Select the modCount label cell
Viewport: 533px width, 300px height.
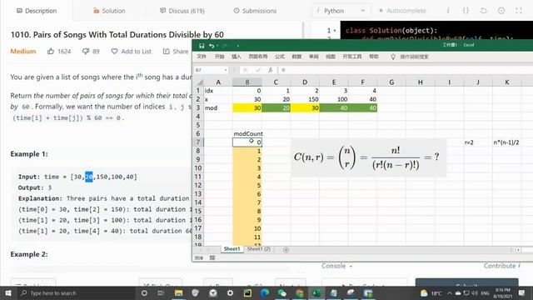[248, 133]
